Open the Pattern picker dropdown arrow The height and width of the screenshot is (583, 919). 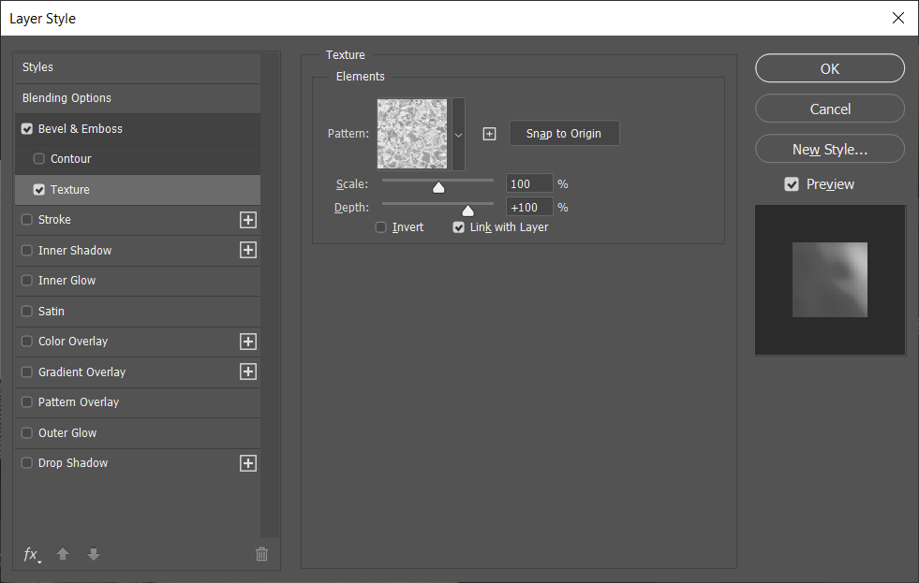[x=458, y=135]
